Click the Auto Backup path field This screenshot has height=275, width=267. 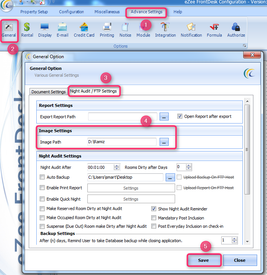tap(125, 177)
